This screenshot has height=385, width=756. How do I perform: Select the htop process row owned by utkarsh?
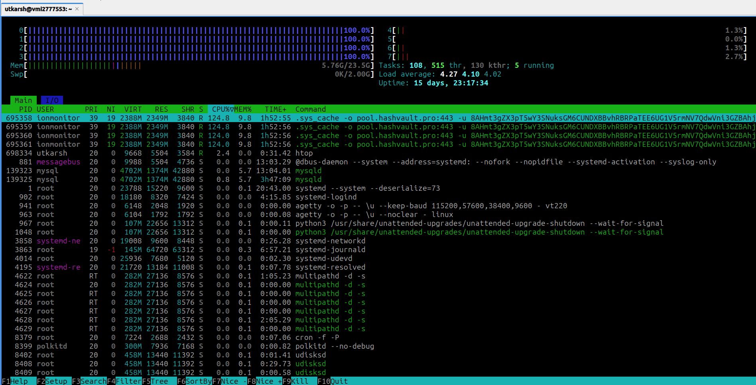click(x=199, y=153)
